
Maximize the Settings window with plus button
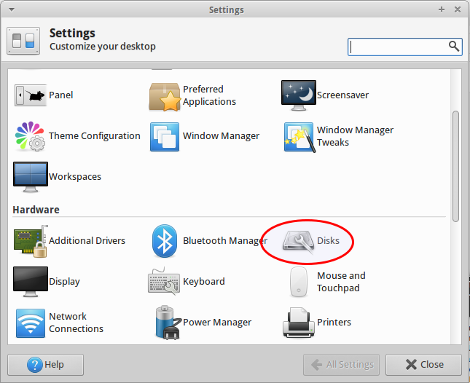[442, 9]
